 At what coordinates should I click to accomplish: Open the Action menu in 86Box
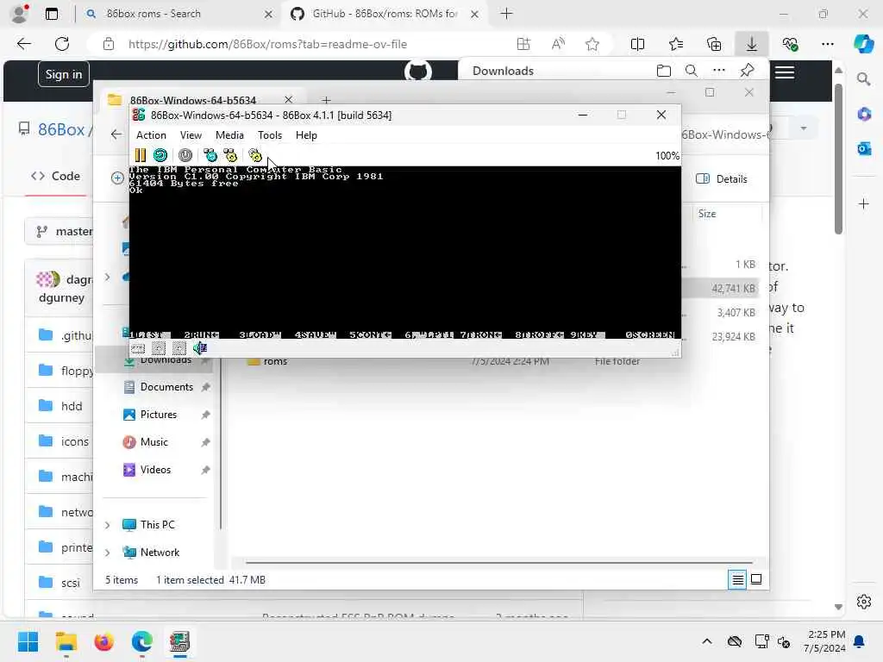tap(151, 135)
